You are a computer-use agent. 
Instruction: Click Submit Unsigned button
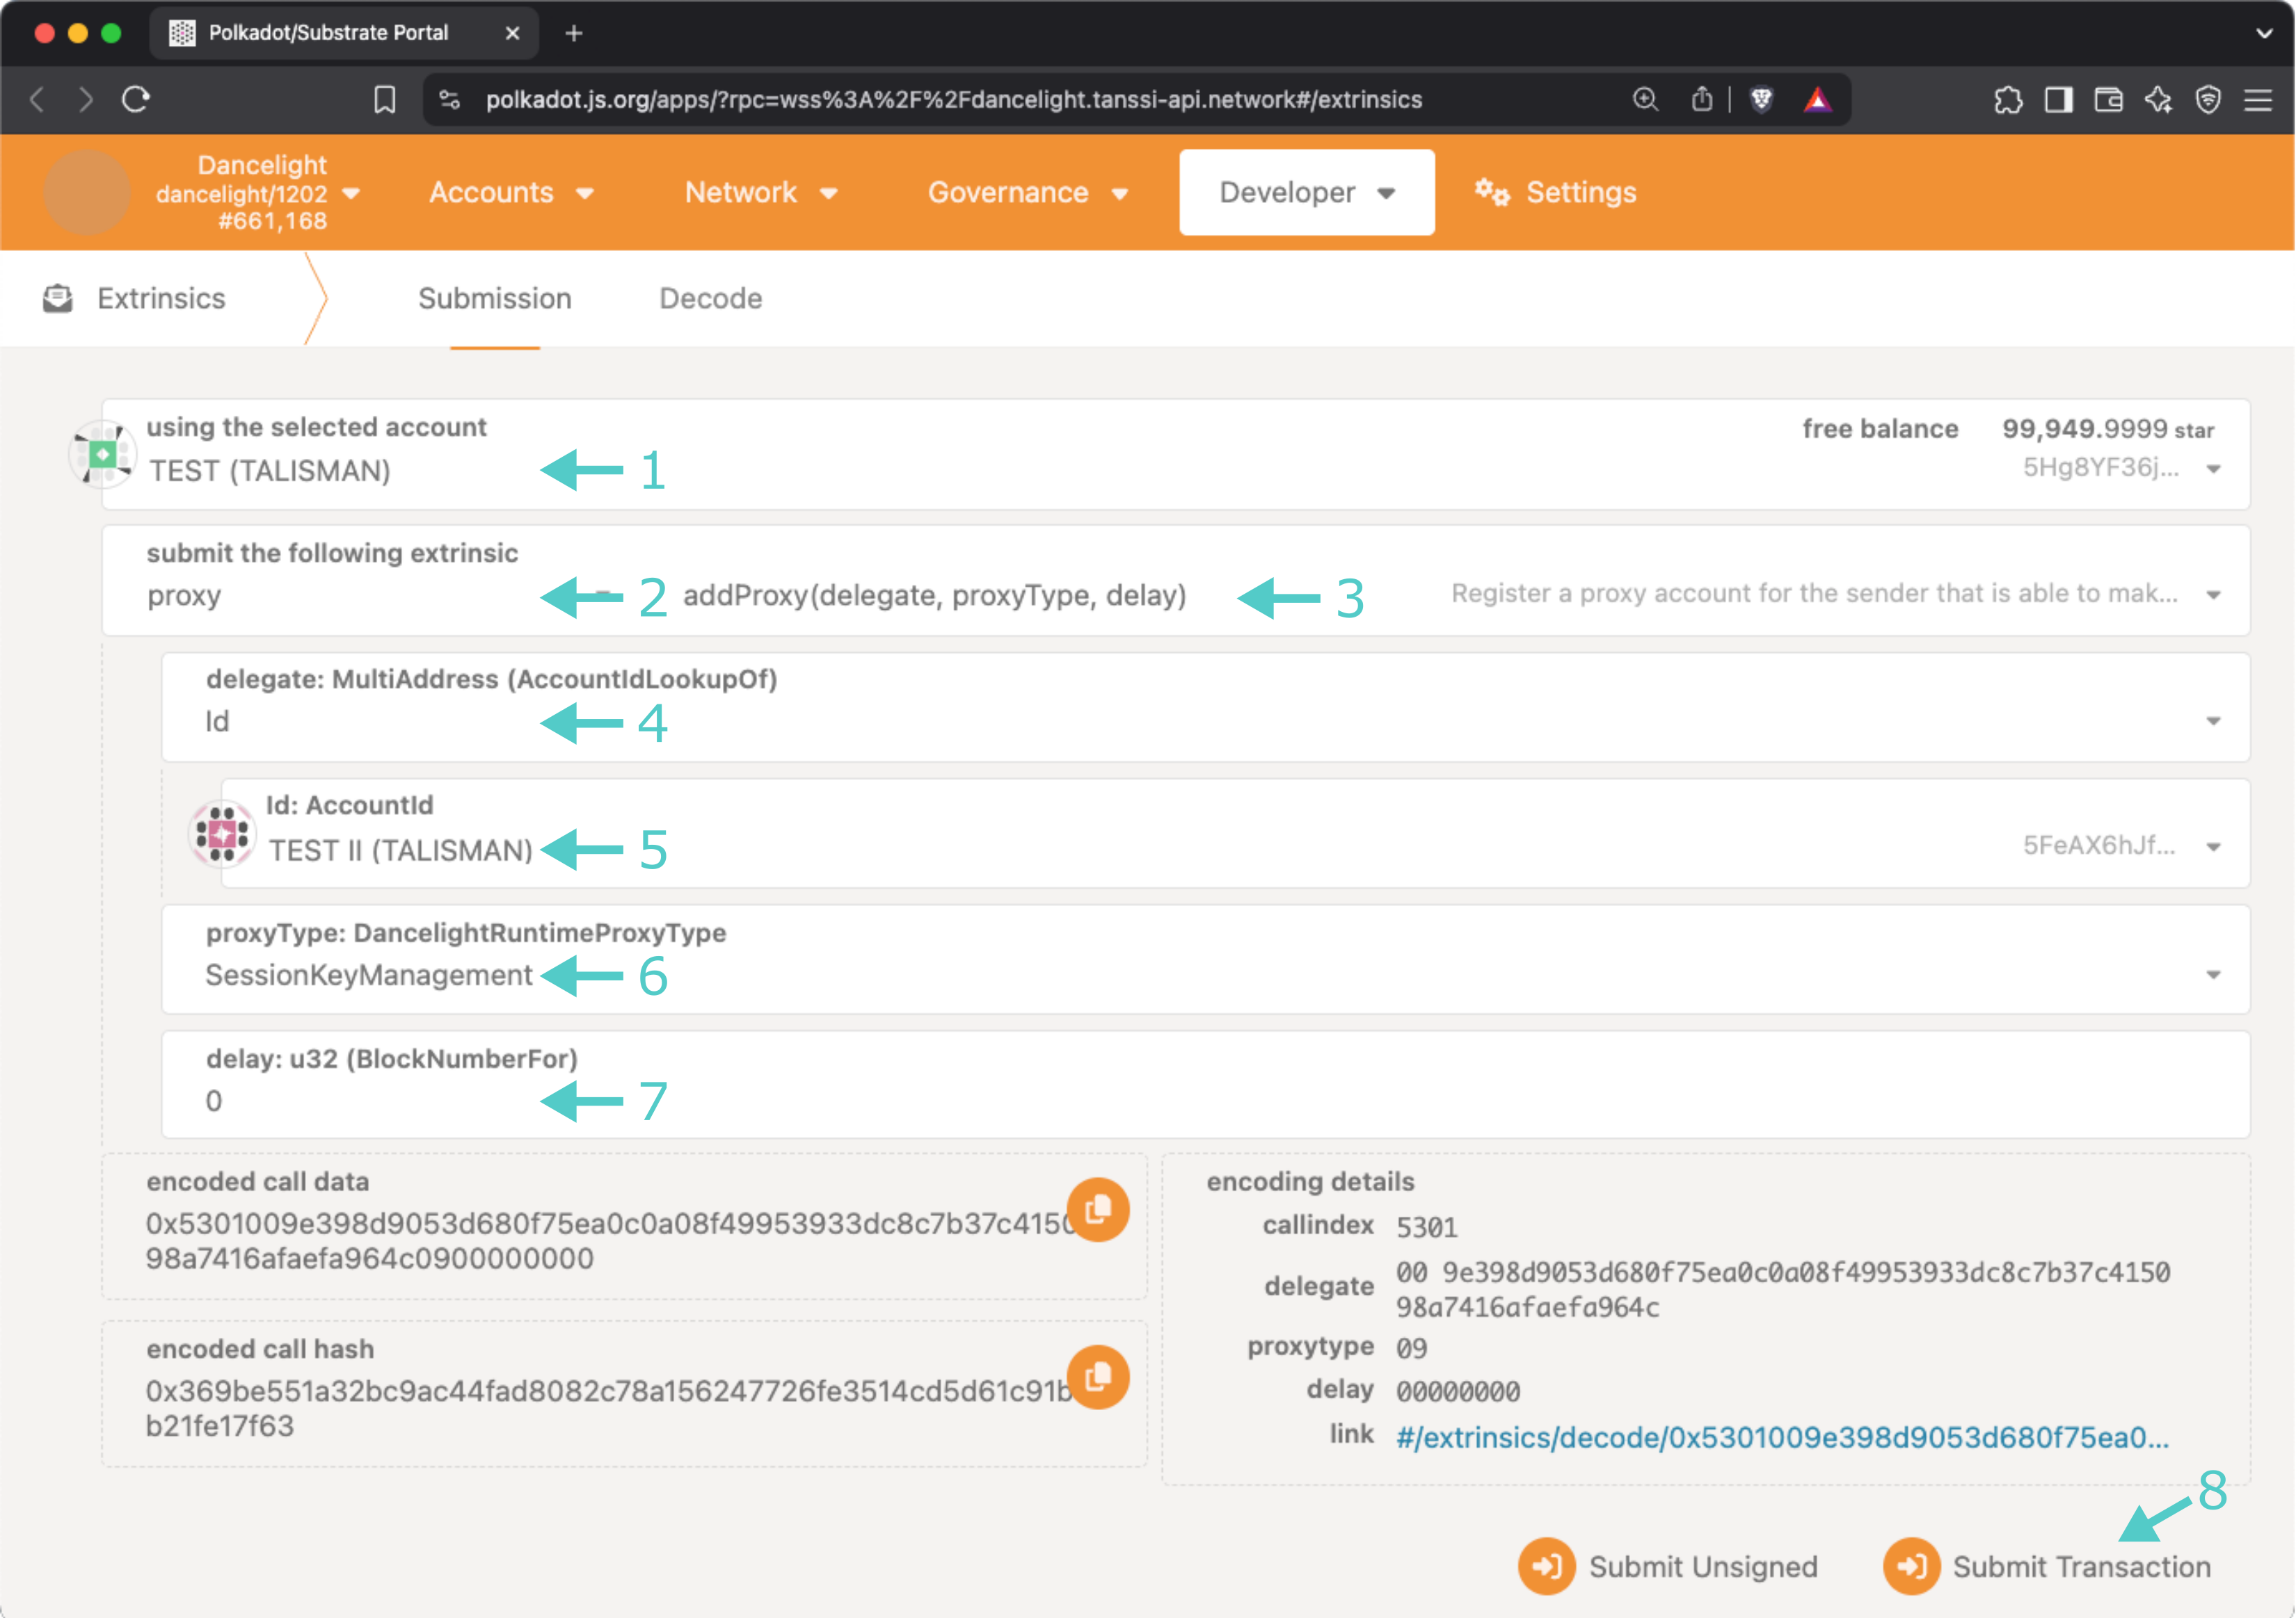click(x=1669, y=1566)
